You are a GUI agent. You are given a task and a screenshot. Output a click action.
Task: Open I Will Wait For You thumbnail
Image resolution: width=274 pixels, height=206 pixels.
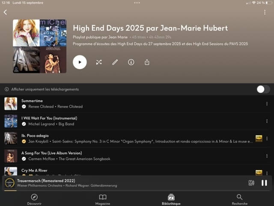click(11, 121)
